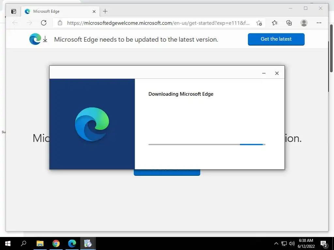Click the browser page vertical scrollbar
This screenshot has height=250, width=334.
[331, 49]
